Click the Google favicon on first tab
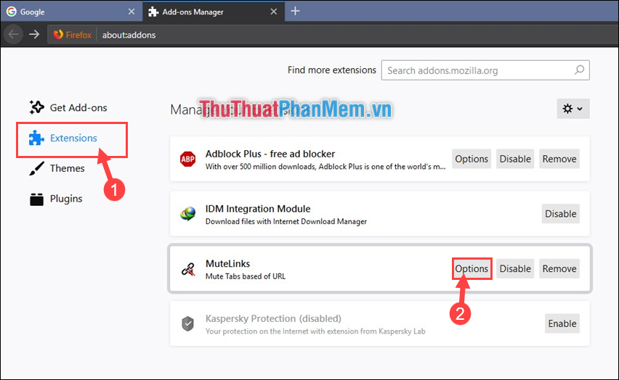This screenshot has width=619, height=380. 12,12
